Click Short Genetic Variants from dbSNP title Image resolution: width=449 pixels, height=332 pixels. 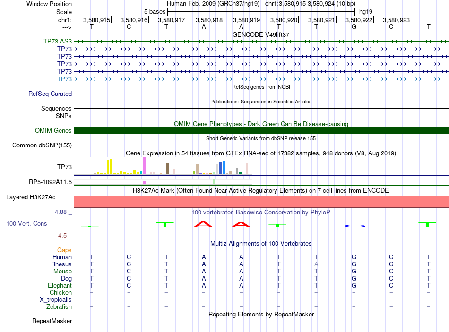(261, 138)
